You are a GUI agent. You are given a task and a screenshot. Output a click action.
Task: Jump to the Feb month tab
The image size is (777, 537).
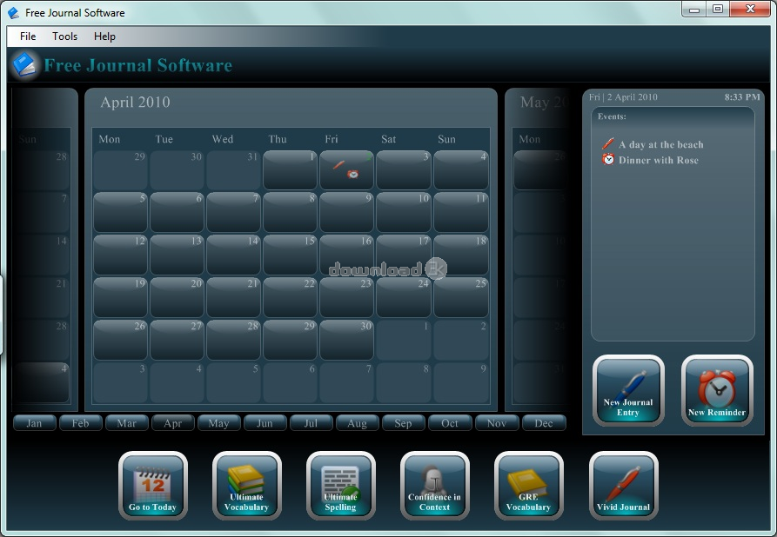coord(80,423)
